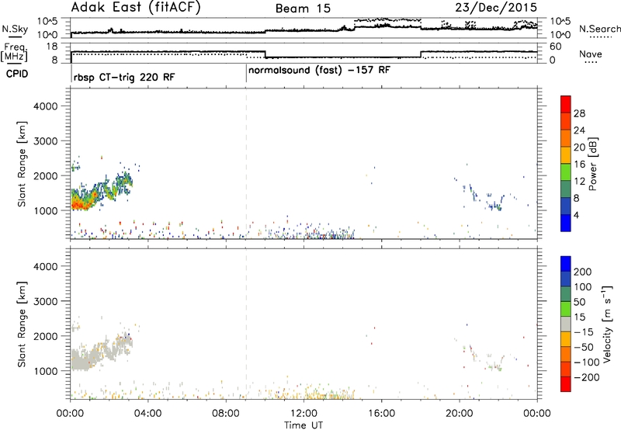Click the '24' Power colorbar label

[x=579, y=130]
